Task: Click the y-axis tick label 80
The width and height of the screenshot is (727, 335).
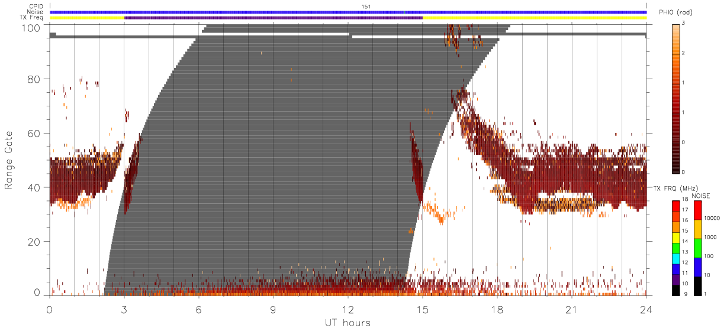Action: 33,79
